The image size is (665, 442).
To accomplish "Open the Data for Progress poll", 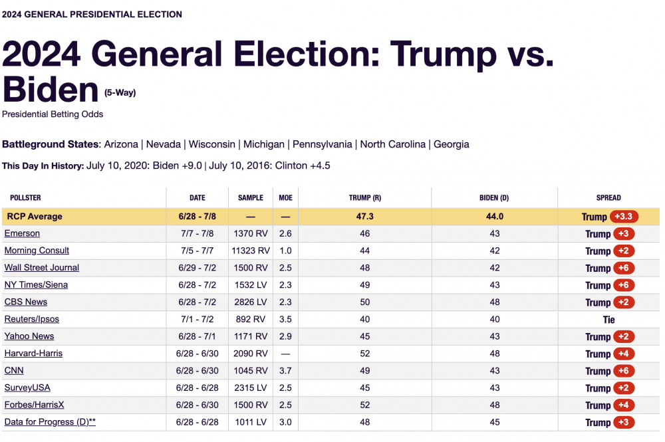I will pos(50,422).
